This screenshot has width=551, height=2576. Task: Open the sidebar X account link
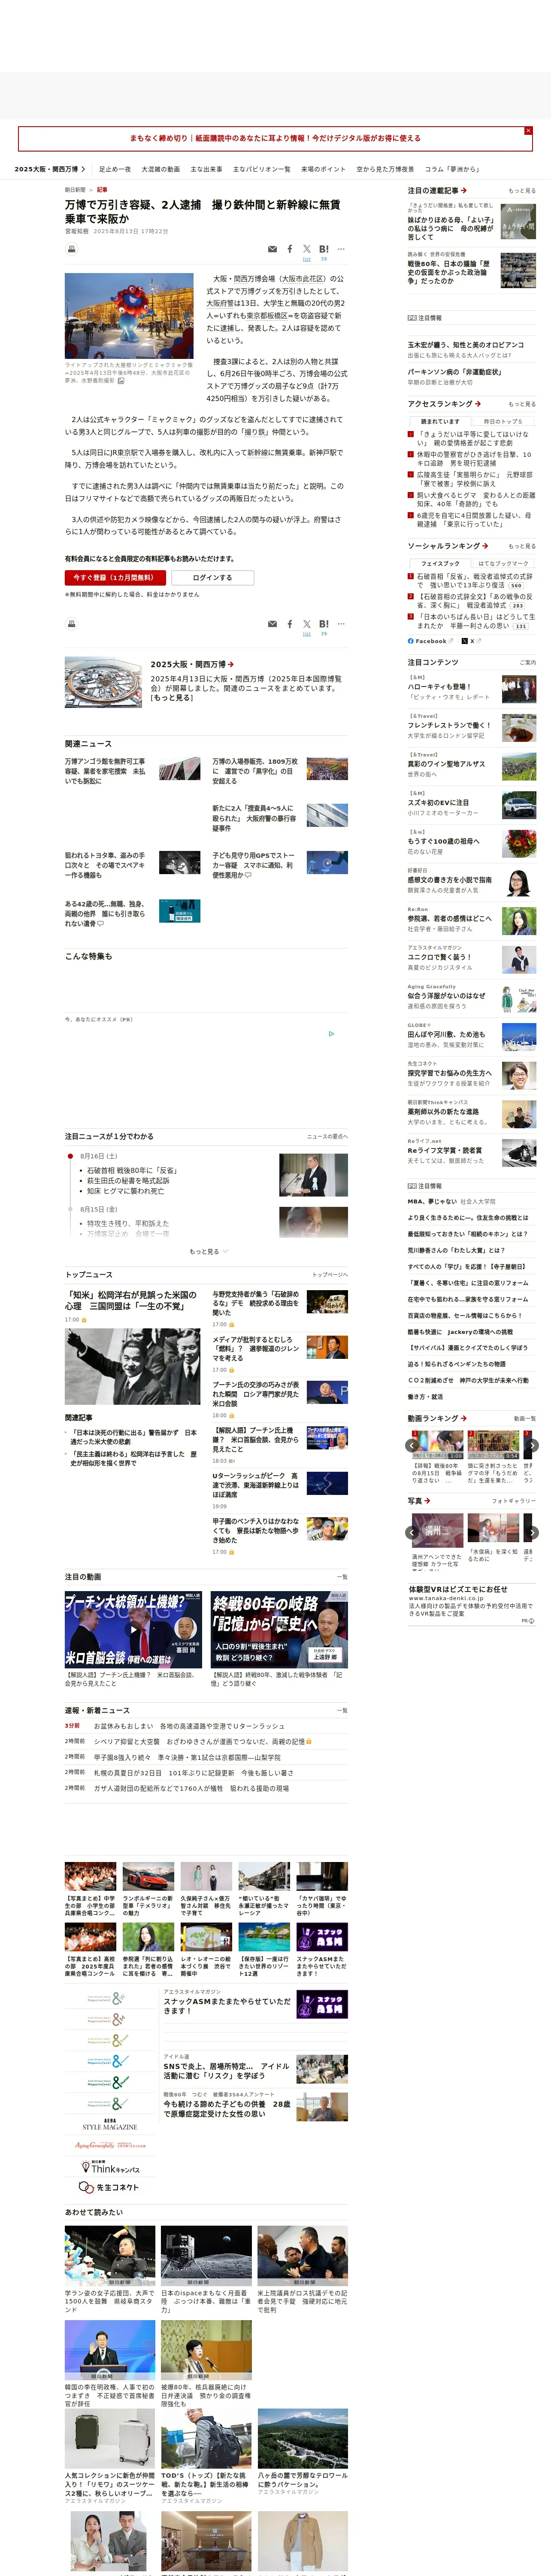click(x=472, y=641)
